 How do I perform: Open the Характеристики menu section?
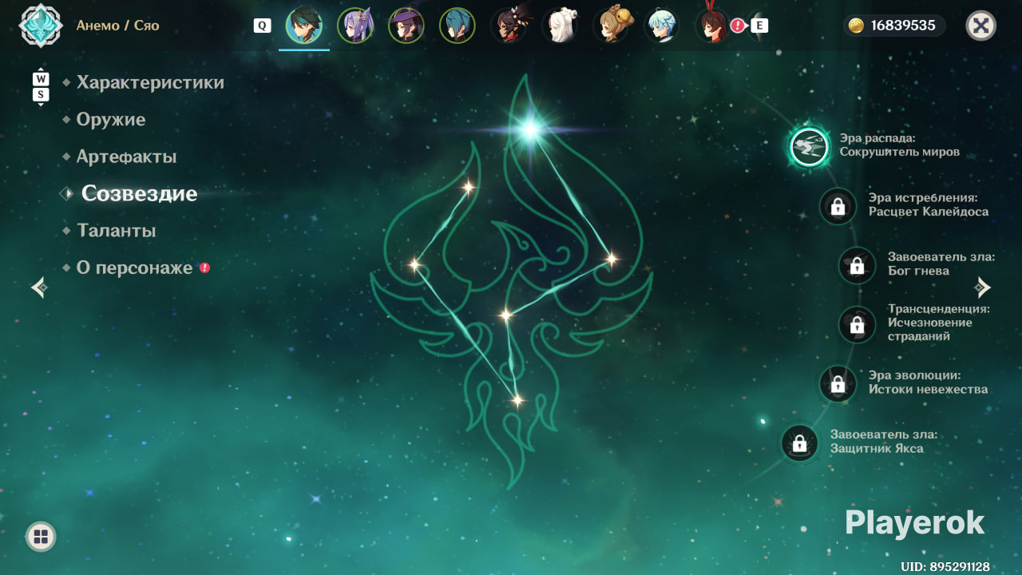[x=150, y=82]
